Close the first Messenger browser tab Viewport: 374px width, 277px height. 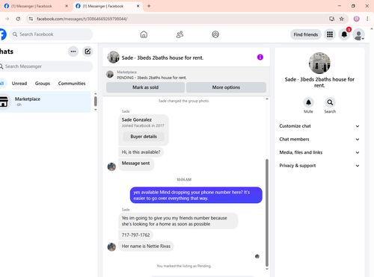point(67,6)
